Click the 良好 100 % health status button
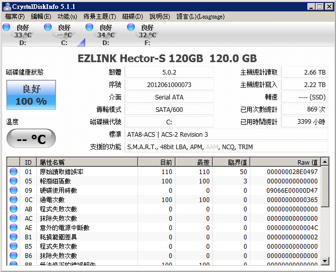 31,95
